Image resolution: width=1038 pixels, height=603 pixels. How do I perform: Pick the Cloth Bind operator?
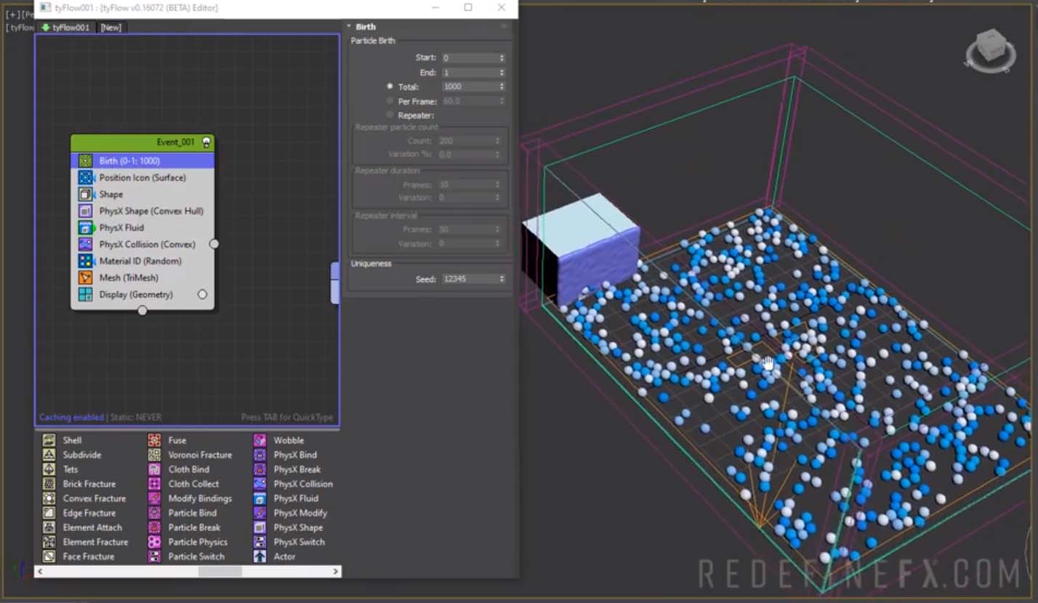(x=179, y=469)
